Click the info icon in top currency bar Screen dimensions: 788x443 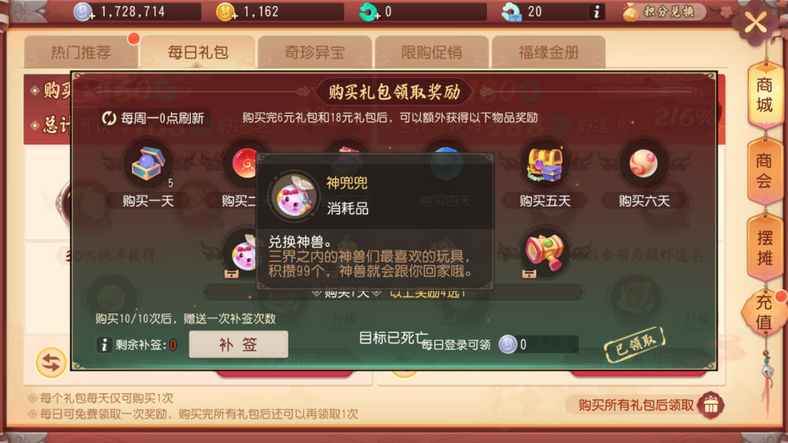click(x=596, y=11)
